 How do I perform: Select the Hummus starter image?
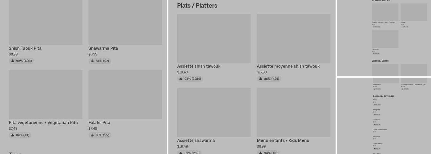click(x=385, y=39)
